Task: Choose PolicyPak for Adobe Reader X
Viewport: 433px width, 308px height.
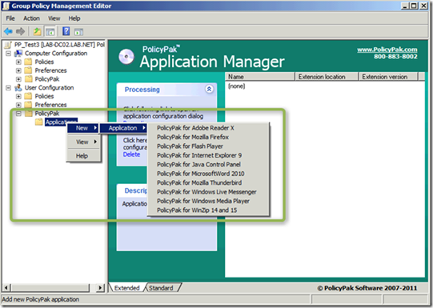Action: (x=208, y=128)
